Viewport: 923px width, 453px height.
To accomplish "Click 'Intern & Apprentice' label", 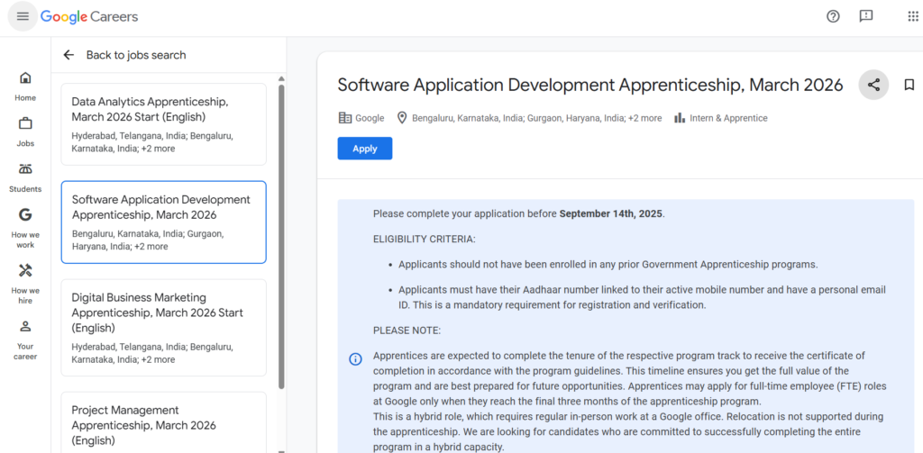I will click(x=728, y=118).
